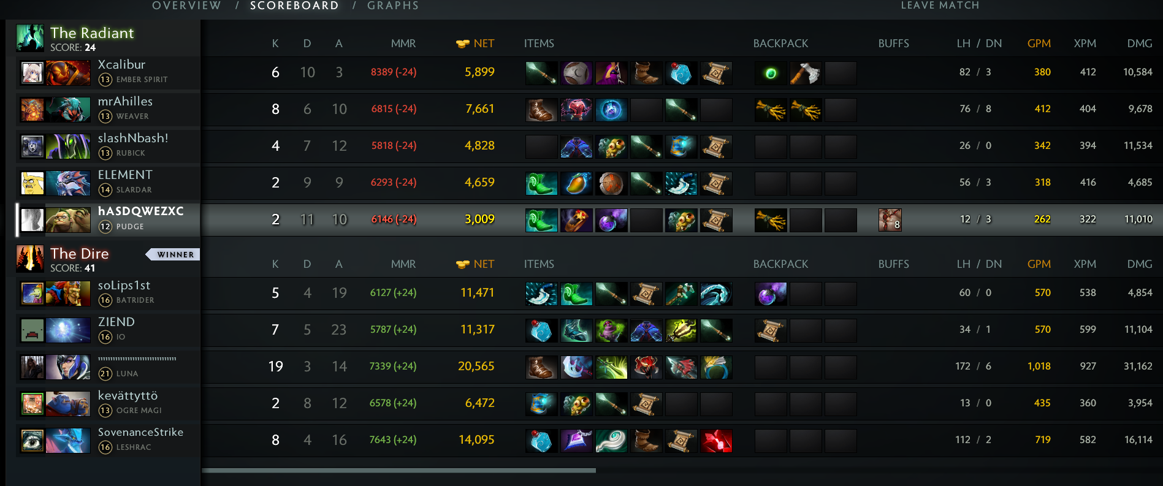Click the Radiant team logo icon

pos(30,38)
